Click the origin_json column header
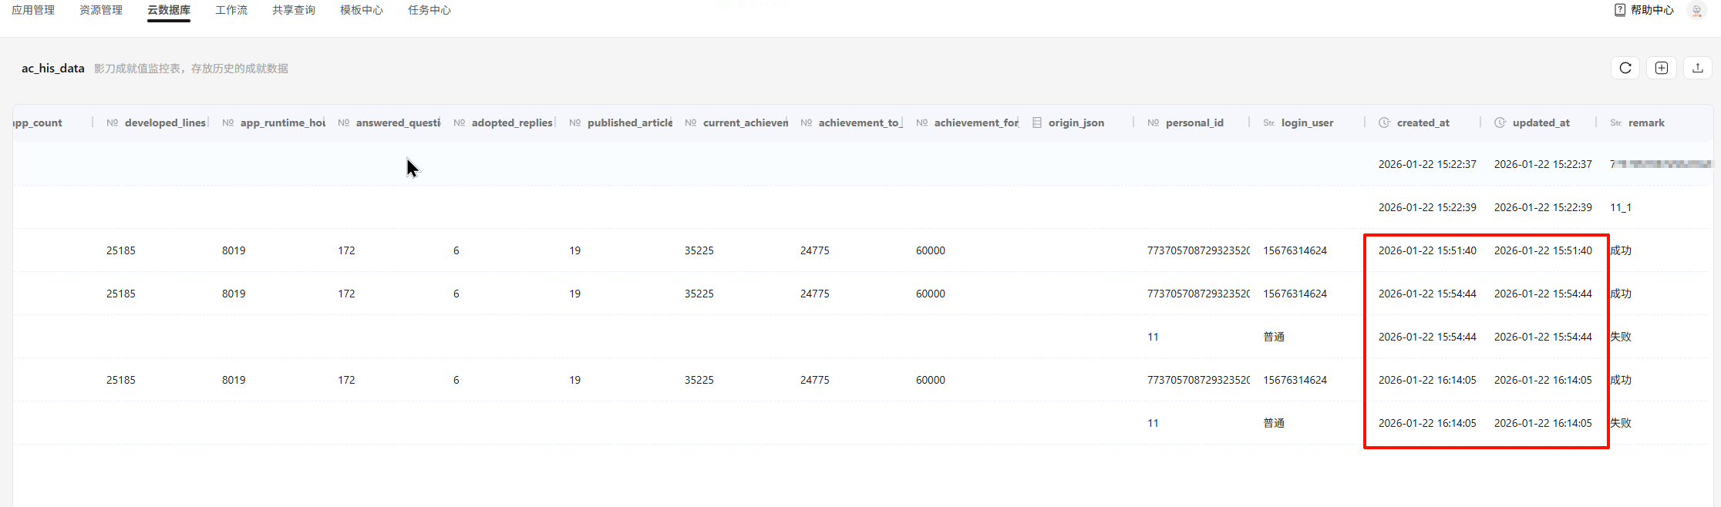 tap(1076, 123)
